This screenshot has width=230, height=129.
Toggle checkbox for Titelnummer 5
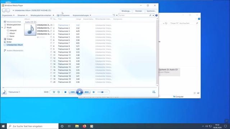(x=51, y=37)
